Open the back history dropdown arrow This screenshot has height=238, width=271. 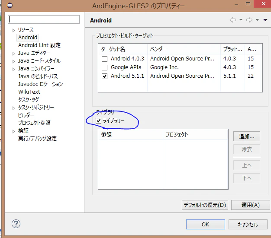241,20
